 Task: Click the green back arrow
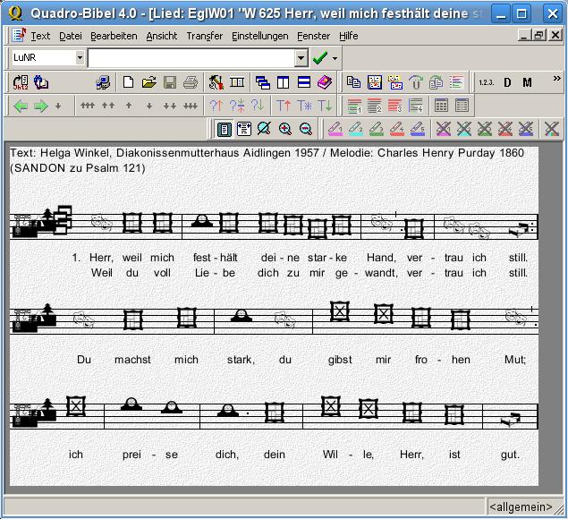click(20, 106)
